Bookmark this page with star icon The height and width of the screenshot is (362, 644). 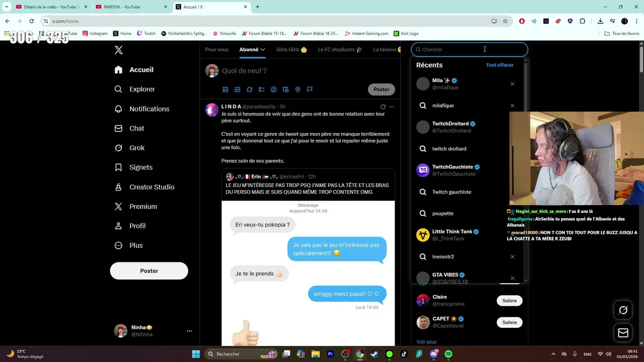[505, 21]
